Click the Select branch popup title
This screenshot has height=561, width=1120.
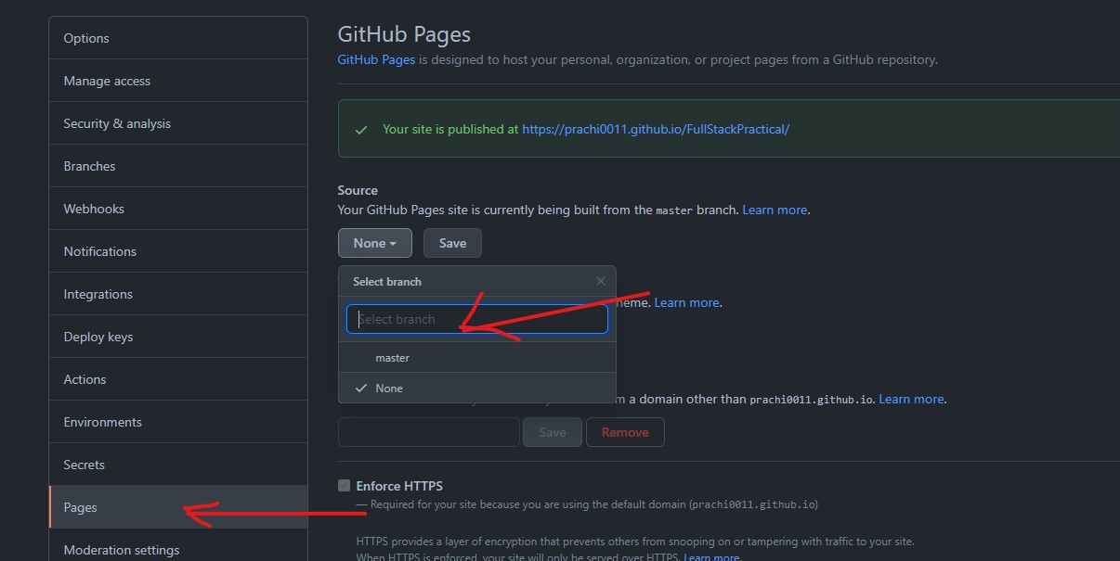(x=387, y=281)
